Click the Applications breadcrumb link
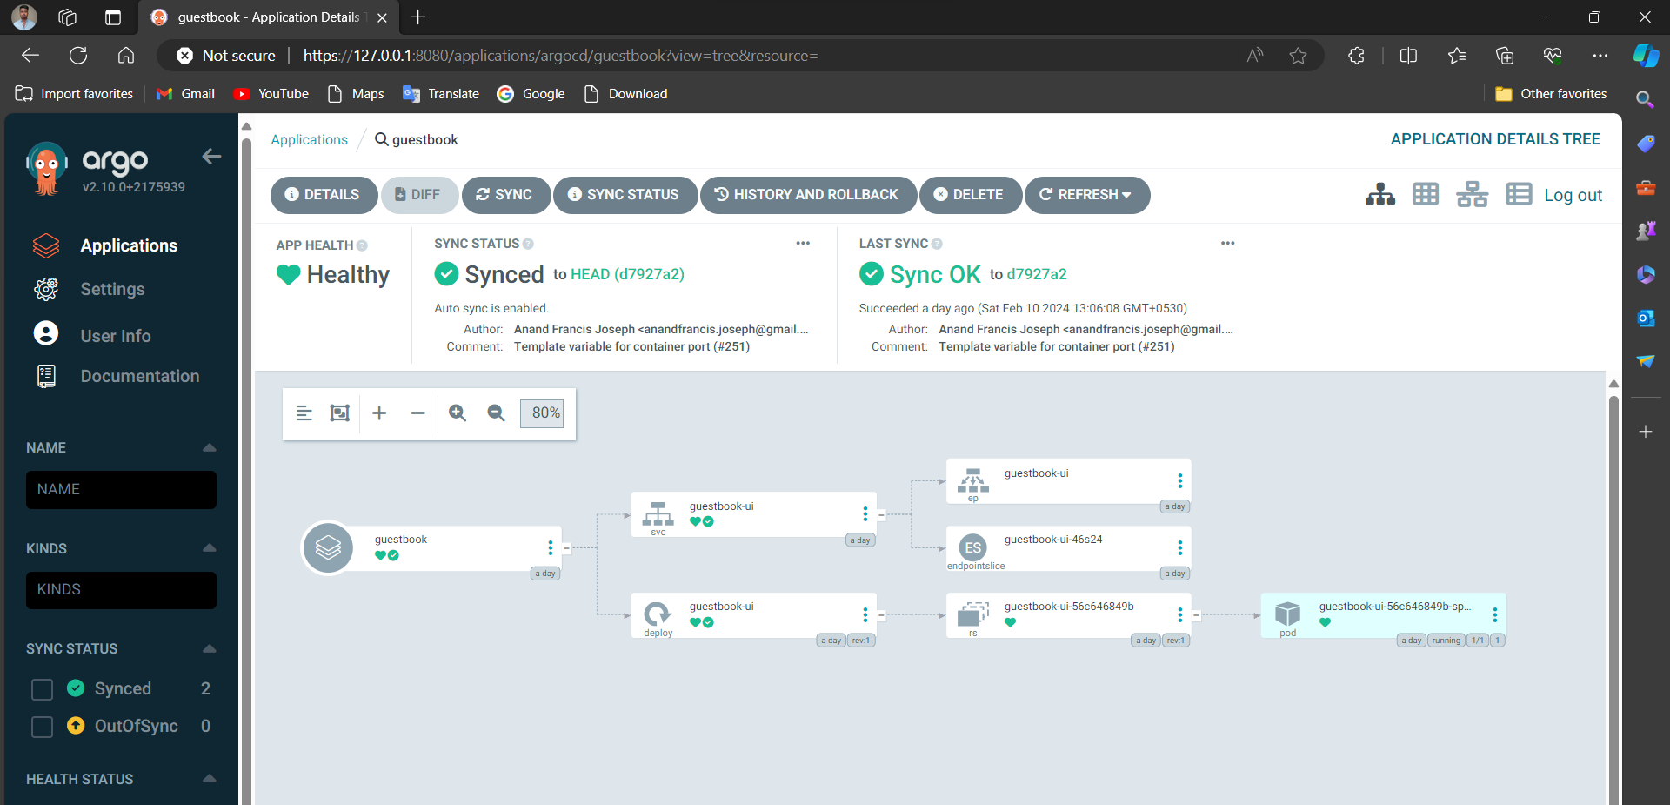 pos(309,139)
